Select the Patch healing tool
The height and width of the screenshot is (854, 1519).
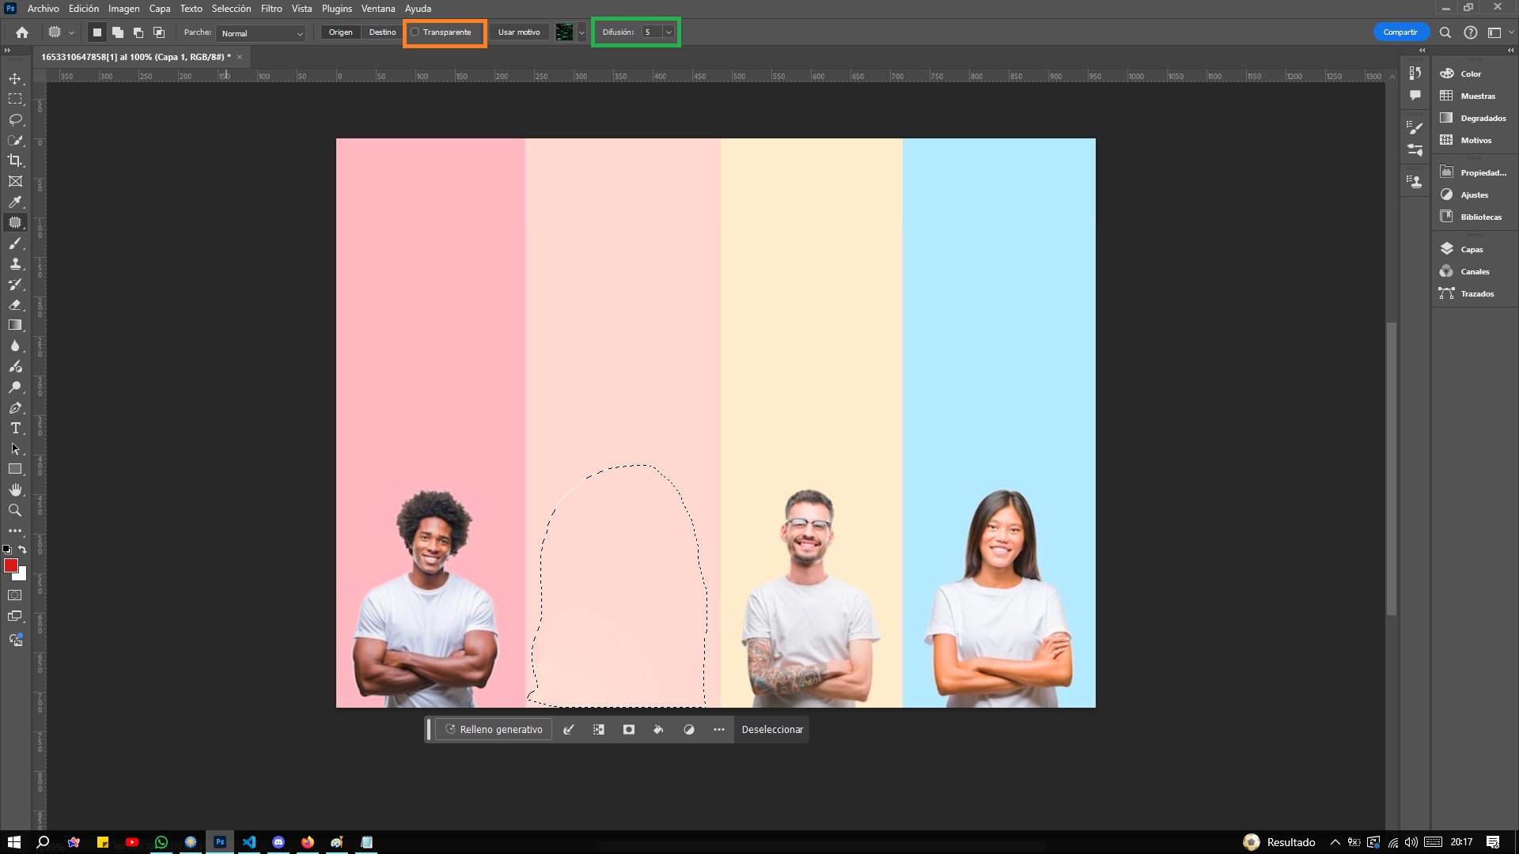pyautogui.click(x=15, y=222)
